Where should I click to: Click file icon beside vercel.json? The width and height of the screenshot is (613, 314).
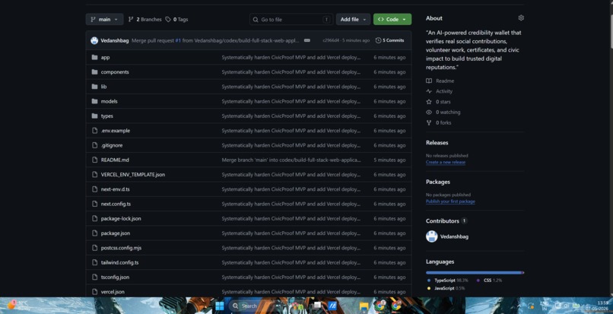(94, 292)
